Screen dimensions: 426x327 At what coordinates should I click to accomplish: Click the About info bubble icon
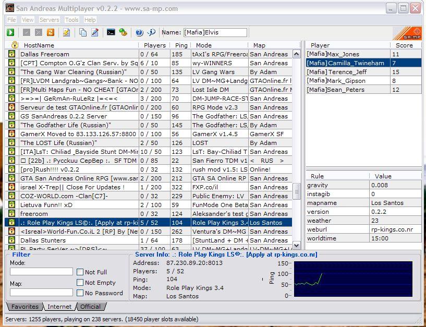[x=151, y=32]
